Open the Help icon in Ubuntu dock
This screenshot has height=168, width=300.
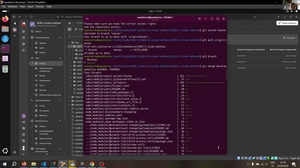coord(5,39)
